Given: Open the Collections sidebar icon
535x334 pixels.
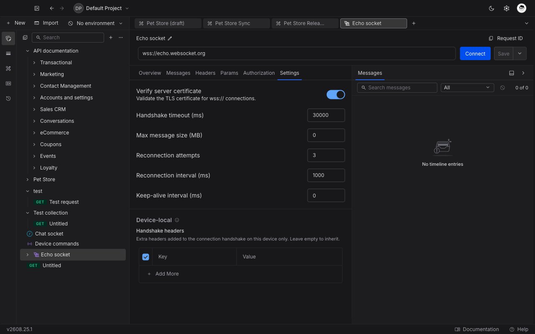Looking at the screenshot, I should click(x=8, y=38).
